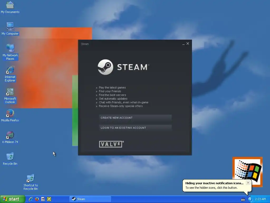270x203 pixels.
Task: Click the yellow clock quick launch icon
Action: (49, 199)
